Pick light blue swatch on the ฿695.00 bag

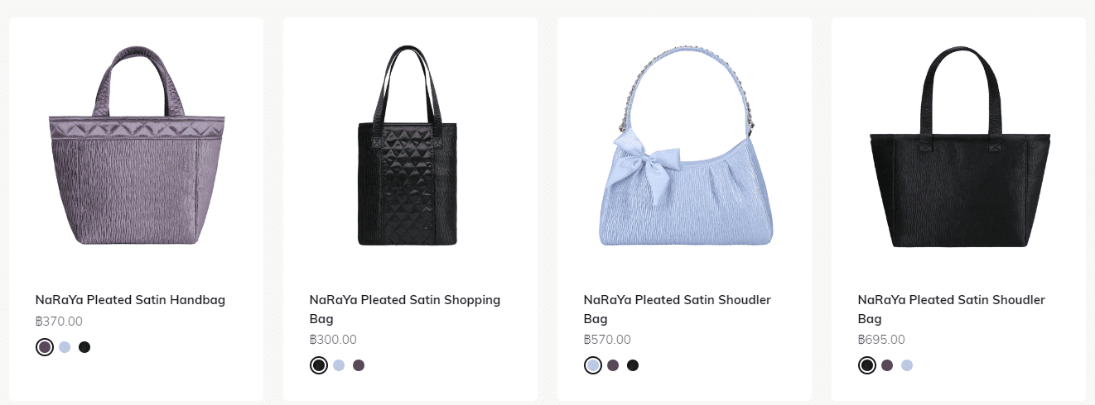pos(907,365)
